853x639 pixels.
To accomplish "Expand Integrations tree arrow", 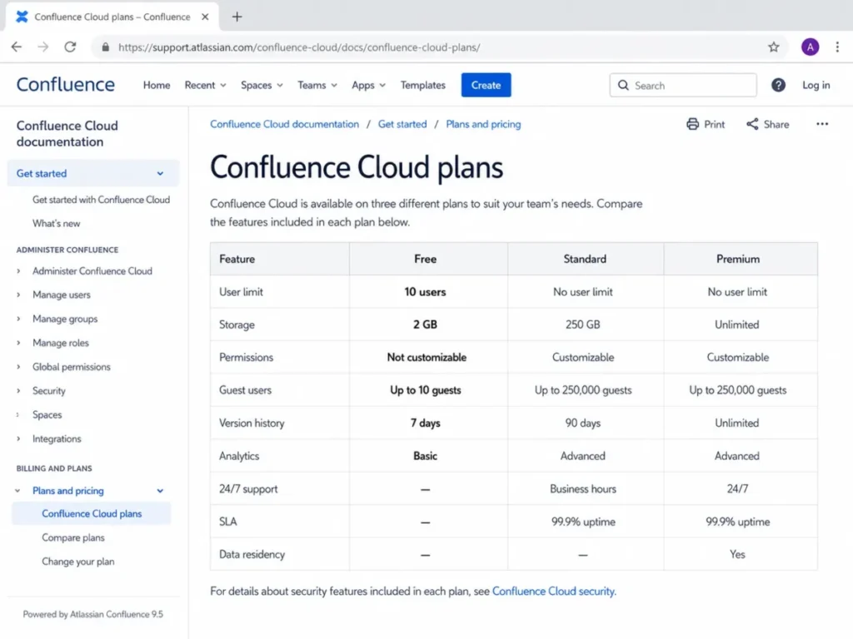I will click(x=18, y=438).
